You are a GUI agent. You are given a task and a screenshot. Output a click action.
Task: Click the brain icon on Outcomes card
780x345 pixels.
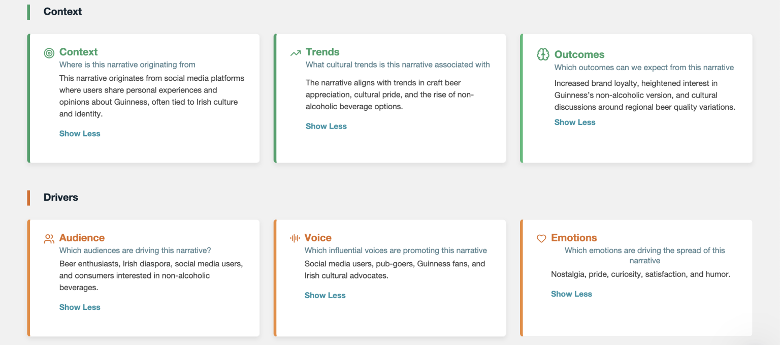pyautogui.click(x=543, y=54)
